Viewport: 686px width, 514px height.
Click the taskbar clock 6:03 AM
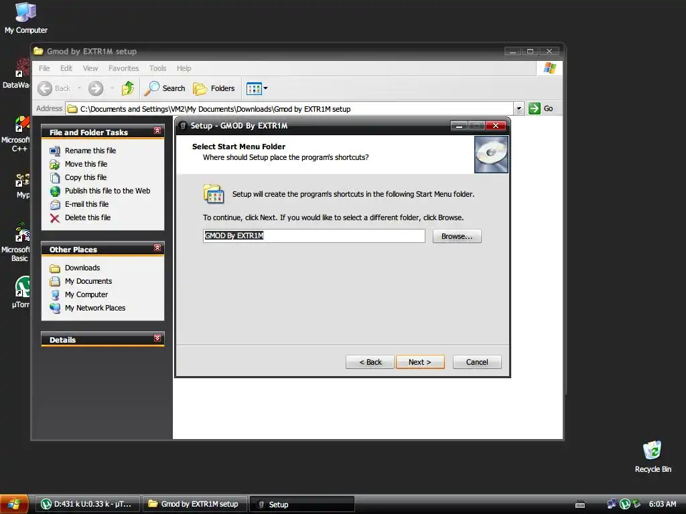tap(663, 504)
